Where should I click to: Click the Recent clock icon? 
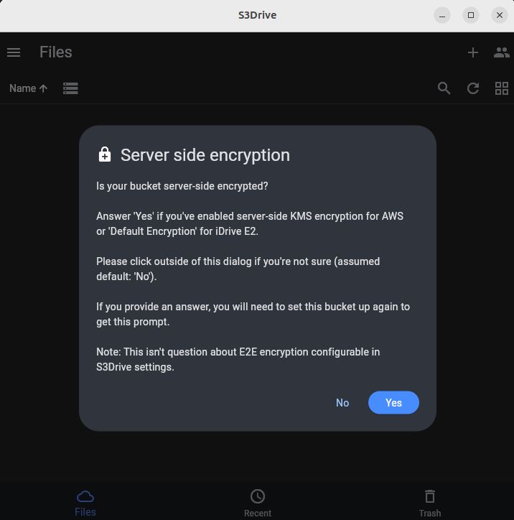click(x=258, y=496)
